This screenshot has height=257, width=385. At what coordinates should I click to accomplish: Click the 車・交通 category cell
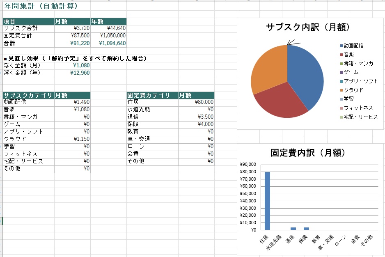[152, 139]
